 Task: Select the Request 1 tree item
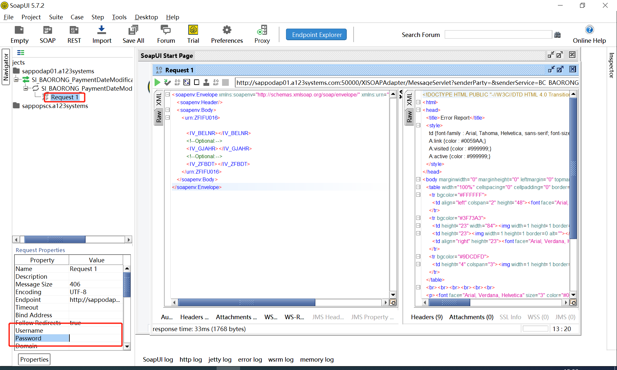click(x=64, y=97)
